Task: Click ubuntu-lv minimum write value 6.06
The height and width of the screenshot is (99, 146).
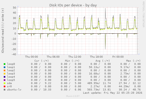Action: 78,90
